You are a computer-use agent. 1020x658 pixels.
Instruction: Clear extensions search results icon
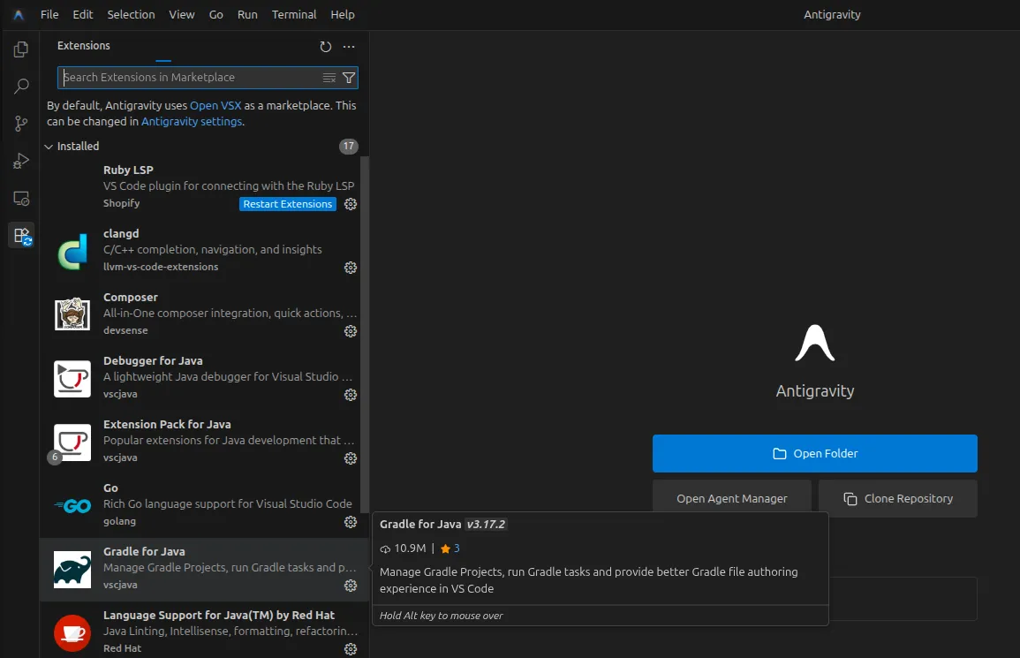pyautogui.click(x=329, y=78)
